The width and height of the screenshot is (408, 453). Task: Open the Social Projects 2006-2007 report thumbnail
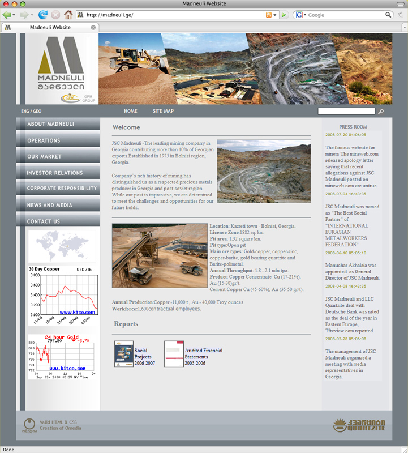coord(124,354)
